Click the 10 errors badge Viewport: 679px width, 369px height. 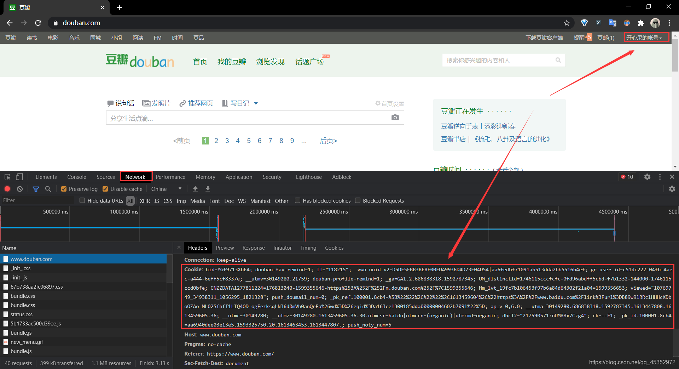click(x=627, y=177)
